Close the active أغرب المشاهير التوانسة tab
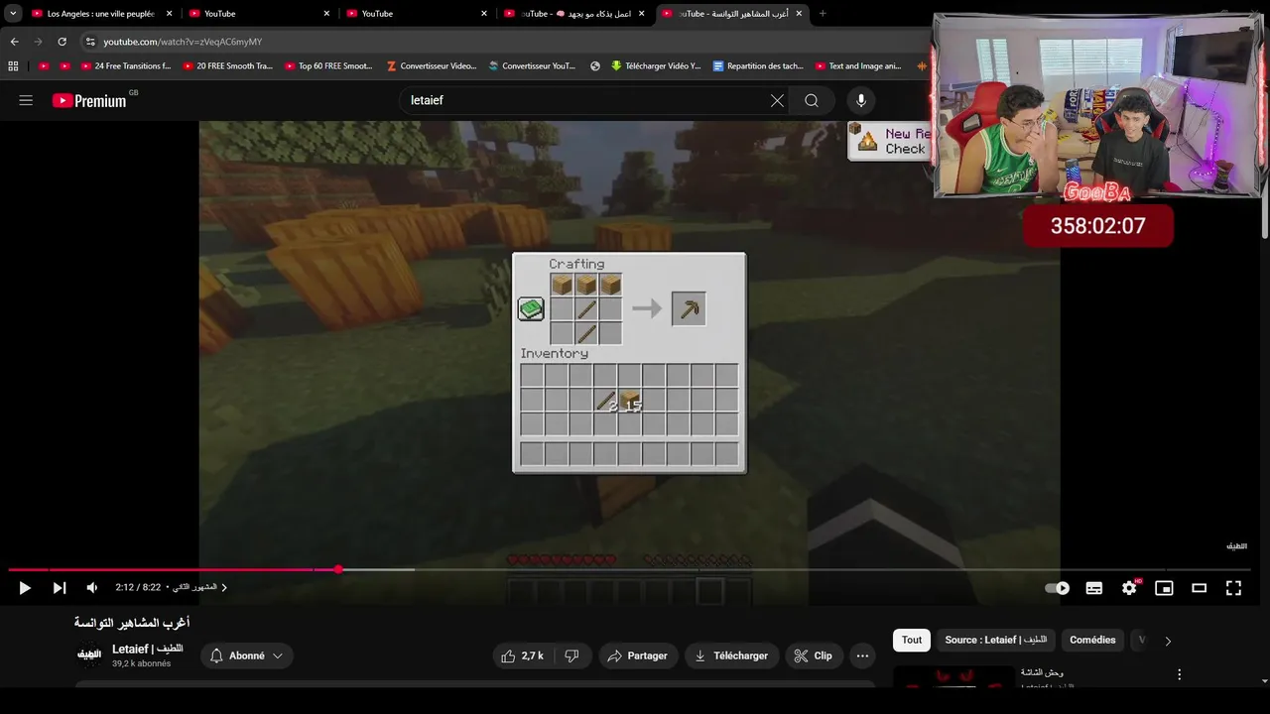The height and width of the screenshot is (714, 1270). pos(797,14)
